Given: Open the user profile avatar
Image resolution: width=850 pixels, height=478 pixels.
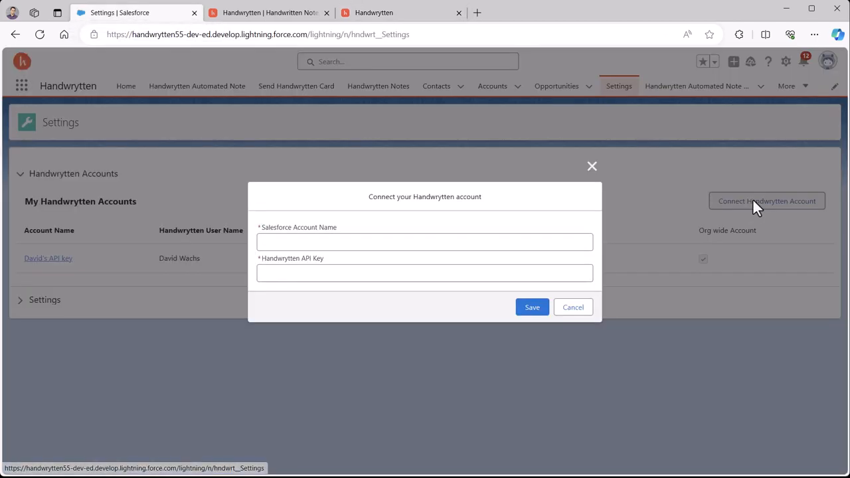Looking at the screenshot, I should click(827, 61).
